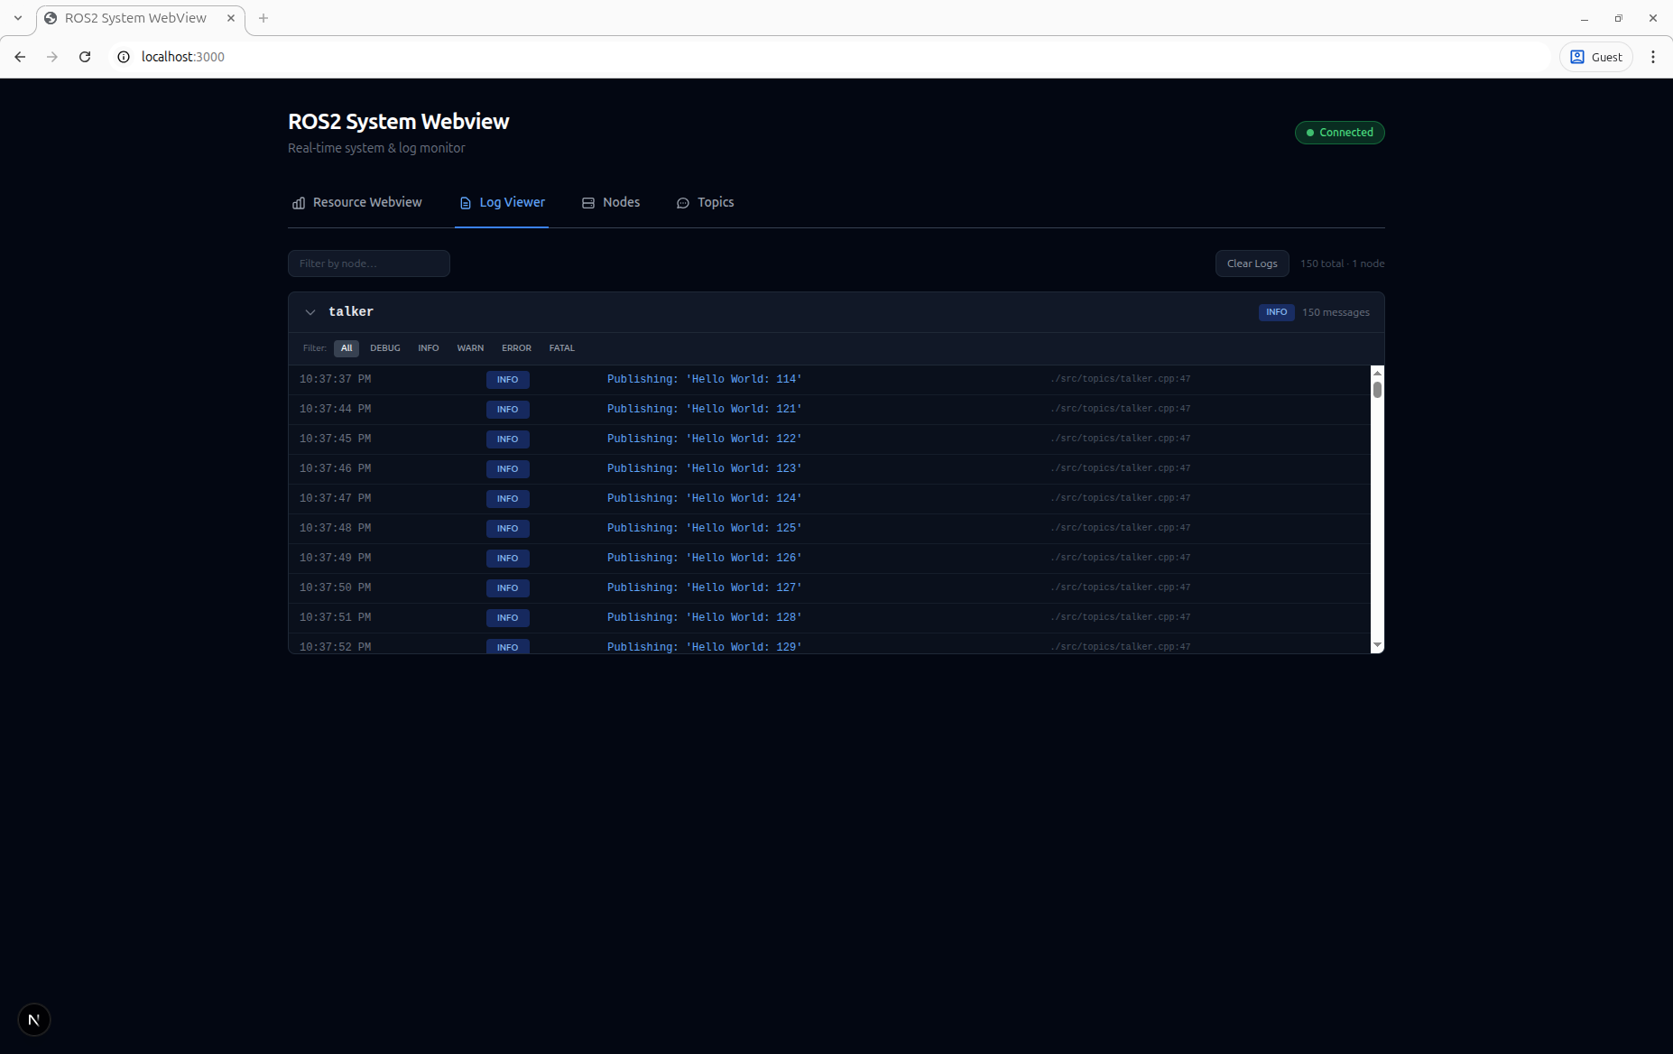The image size is (1673, 1054).
Task: Open Chrome's three-dot menu icon
Action: coord(1653,56)
